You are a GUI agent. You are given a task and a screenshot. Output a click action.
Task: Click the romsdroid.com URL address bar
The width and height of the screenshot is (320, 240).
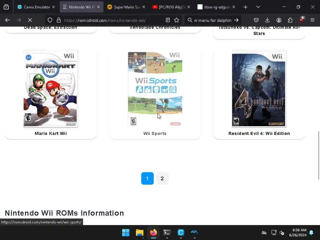click(105, 20)
